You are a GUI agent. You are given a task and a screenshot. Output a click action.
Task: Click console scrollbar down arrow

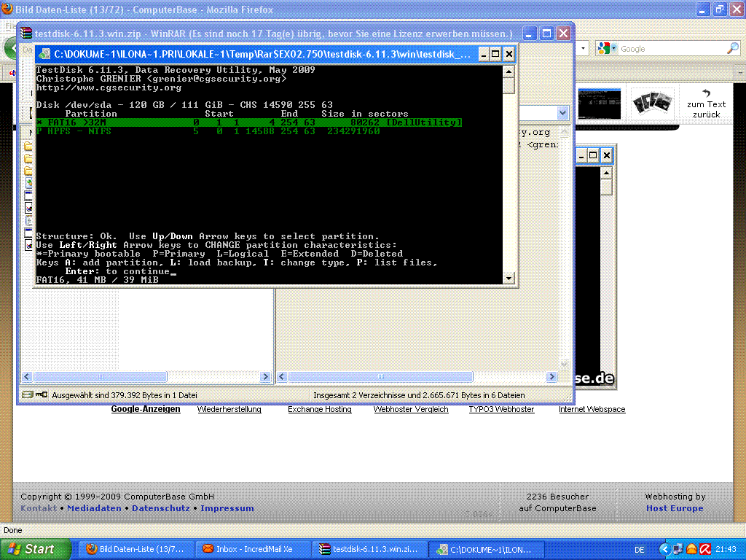point(509,278)
